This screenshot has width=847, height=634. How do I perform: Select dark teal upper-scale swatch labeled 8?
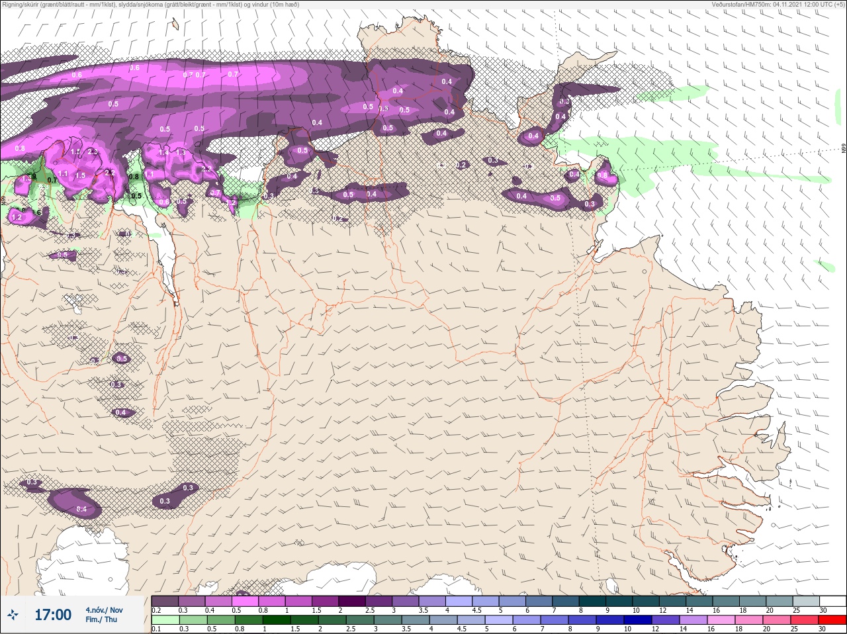click(593, 601)
